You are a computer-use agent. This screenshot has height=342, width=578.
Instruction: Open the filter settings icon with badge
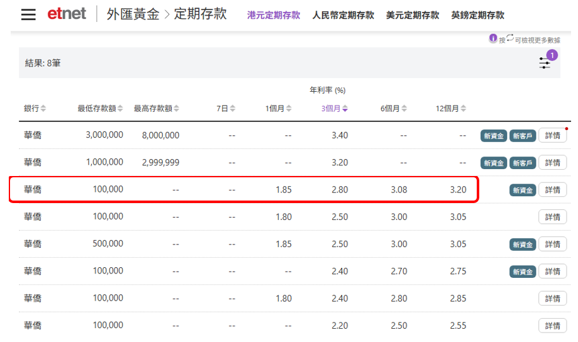point(545,63)
